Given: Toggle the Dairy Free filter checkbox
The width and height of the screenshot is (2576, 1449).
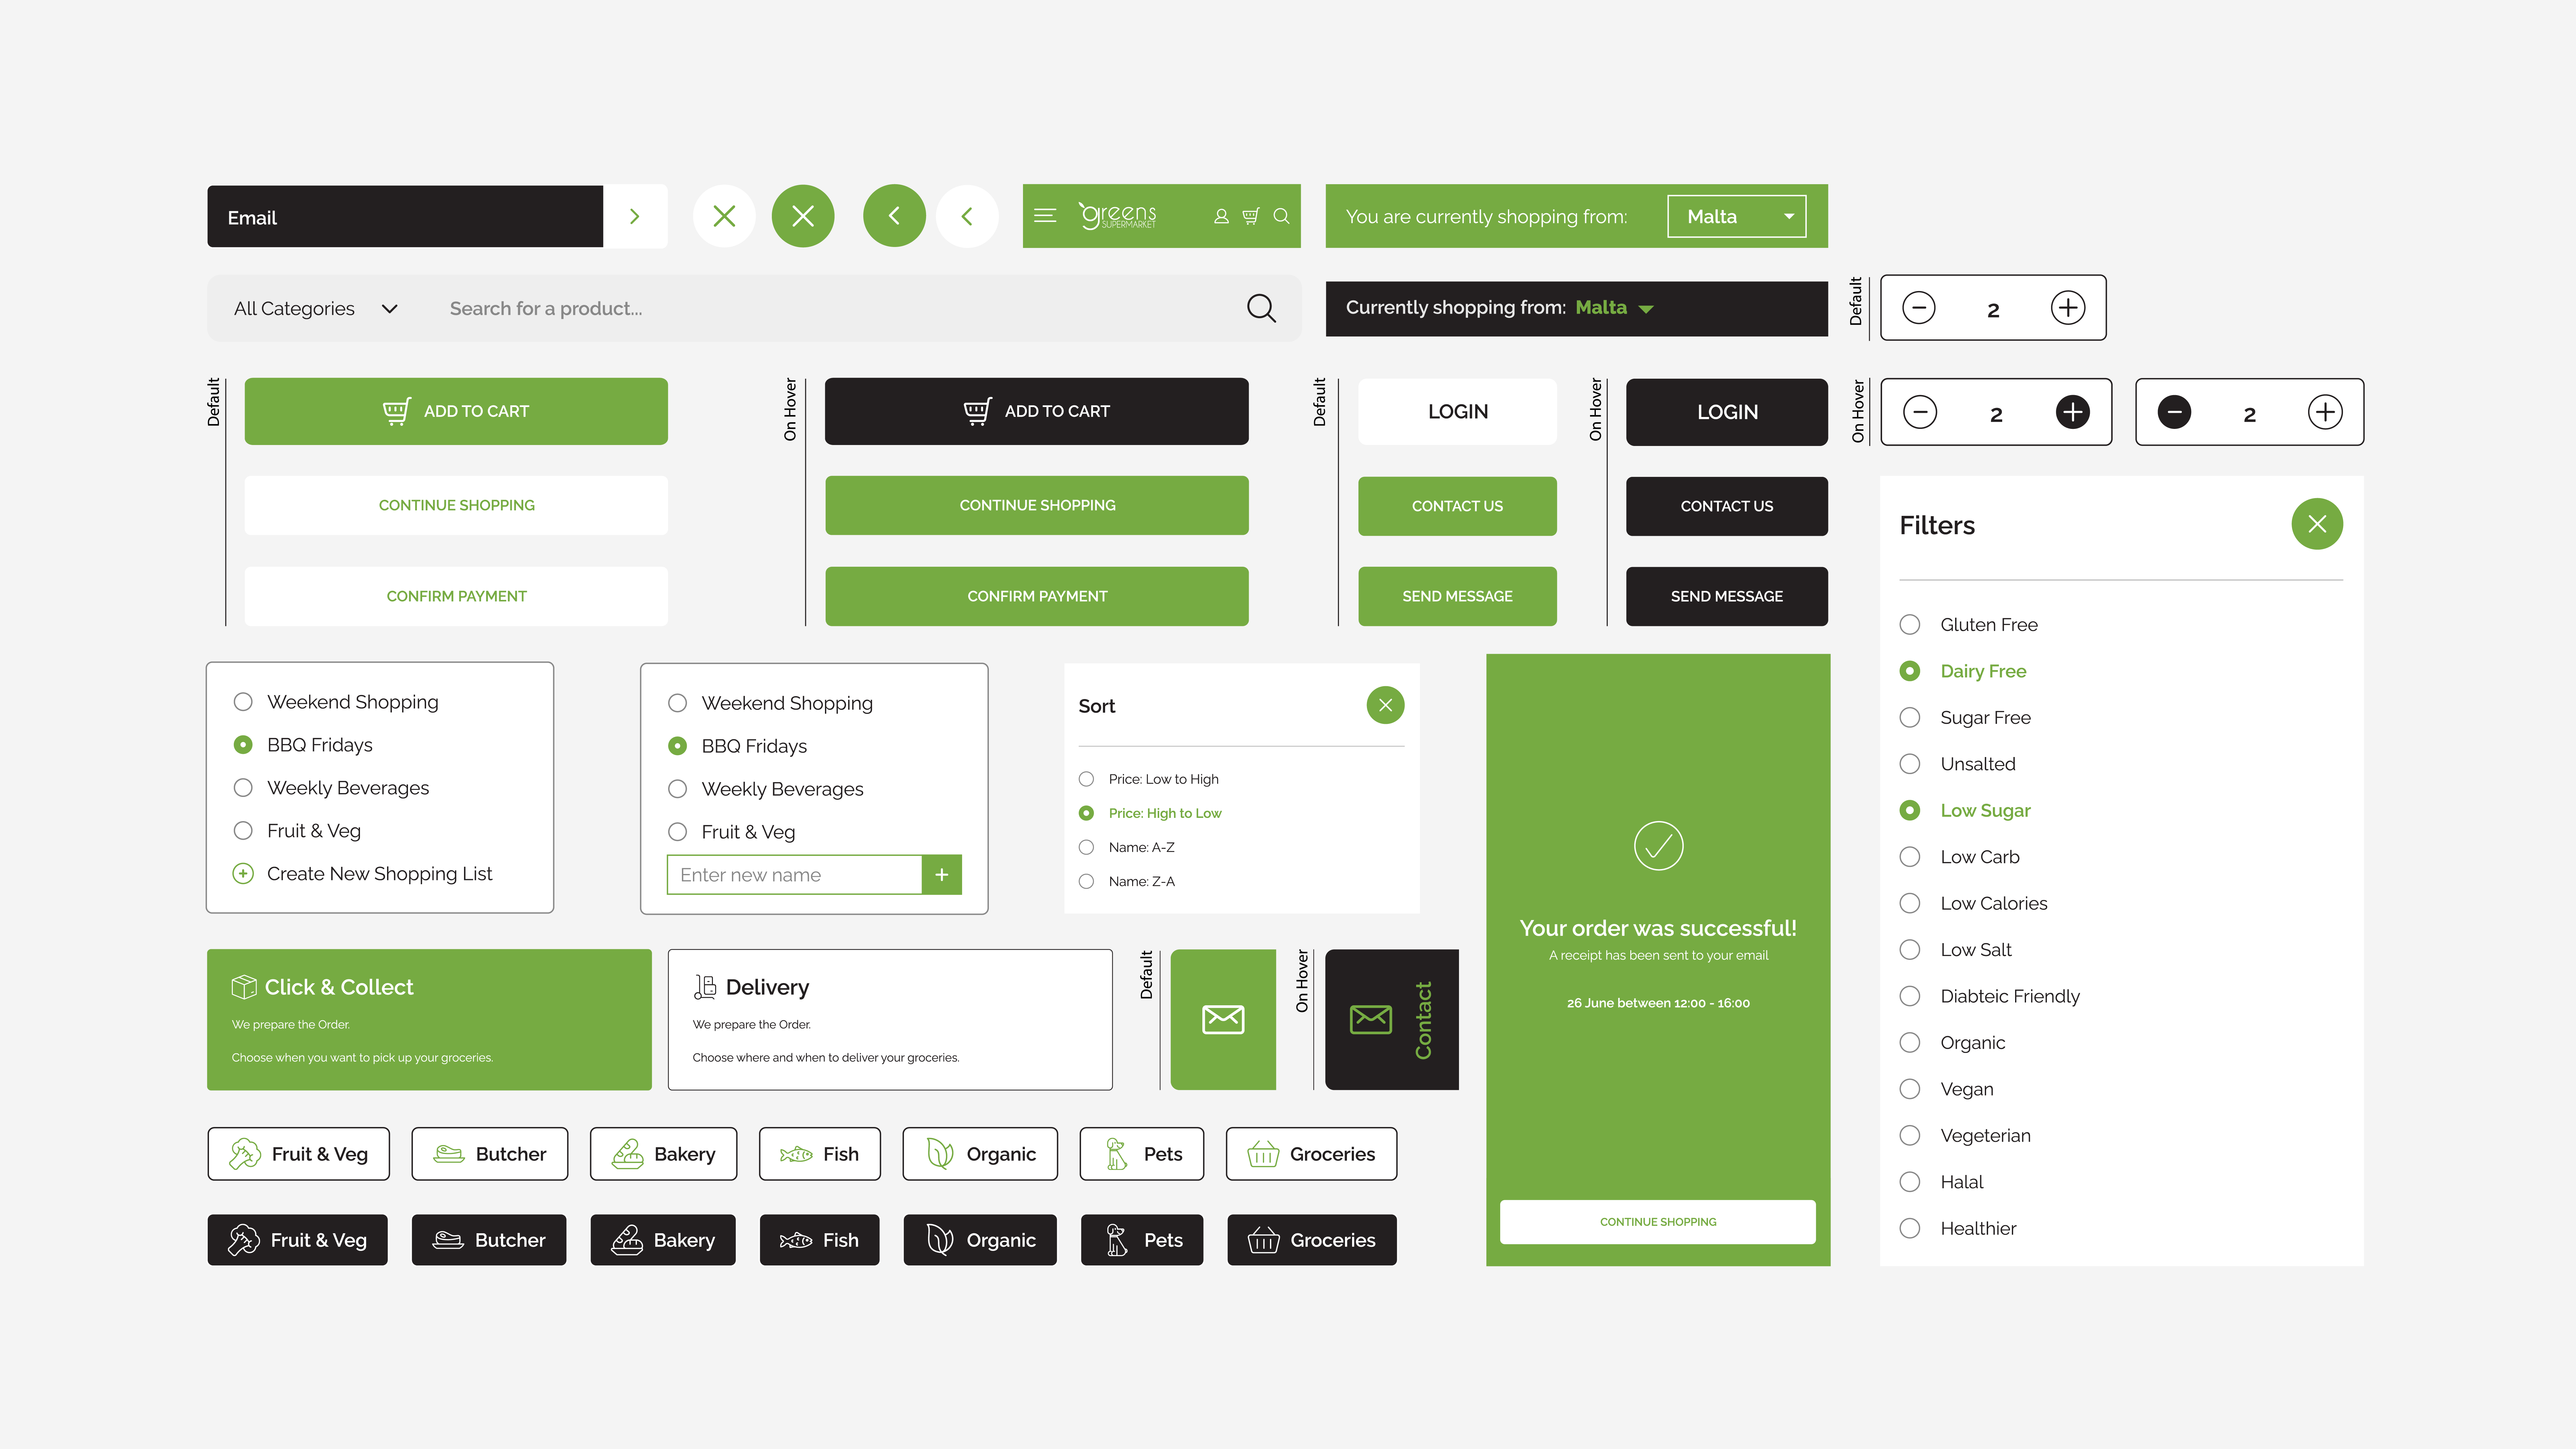Looking at the screenshot, I should click(x=1909, y=670).
